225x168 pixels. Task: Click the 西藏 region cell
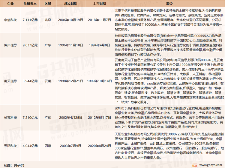48,146
